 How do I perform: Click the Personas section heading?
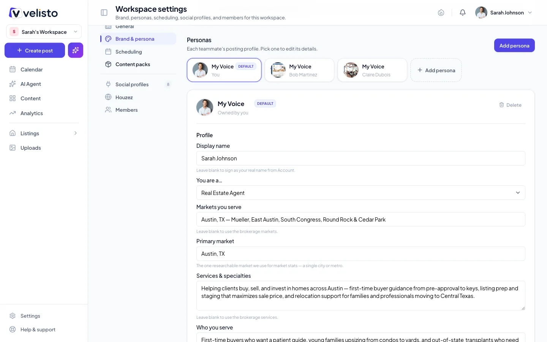[x=199, y=40]
